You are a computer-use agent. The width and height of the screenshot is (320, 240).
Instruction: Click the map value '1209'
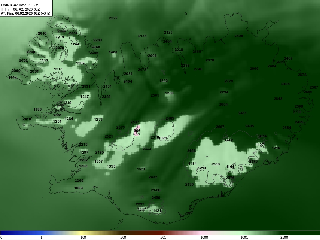[x=215, y=164]
